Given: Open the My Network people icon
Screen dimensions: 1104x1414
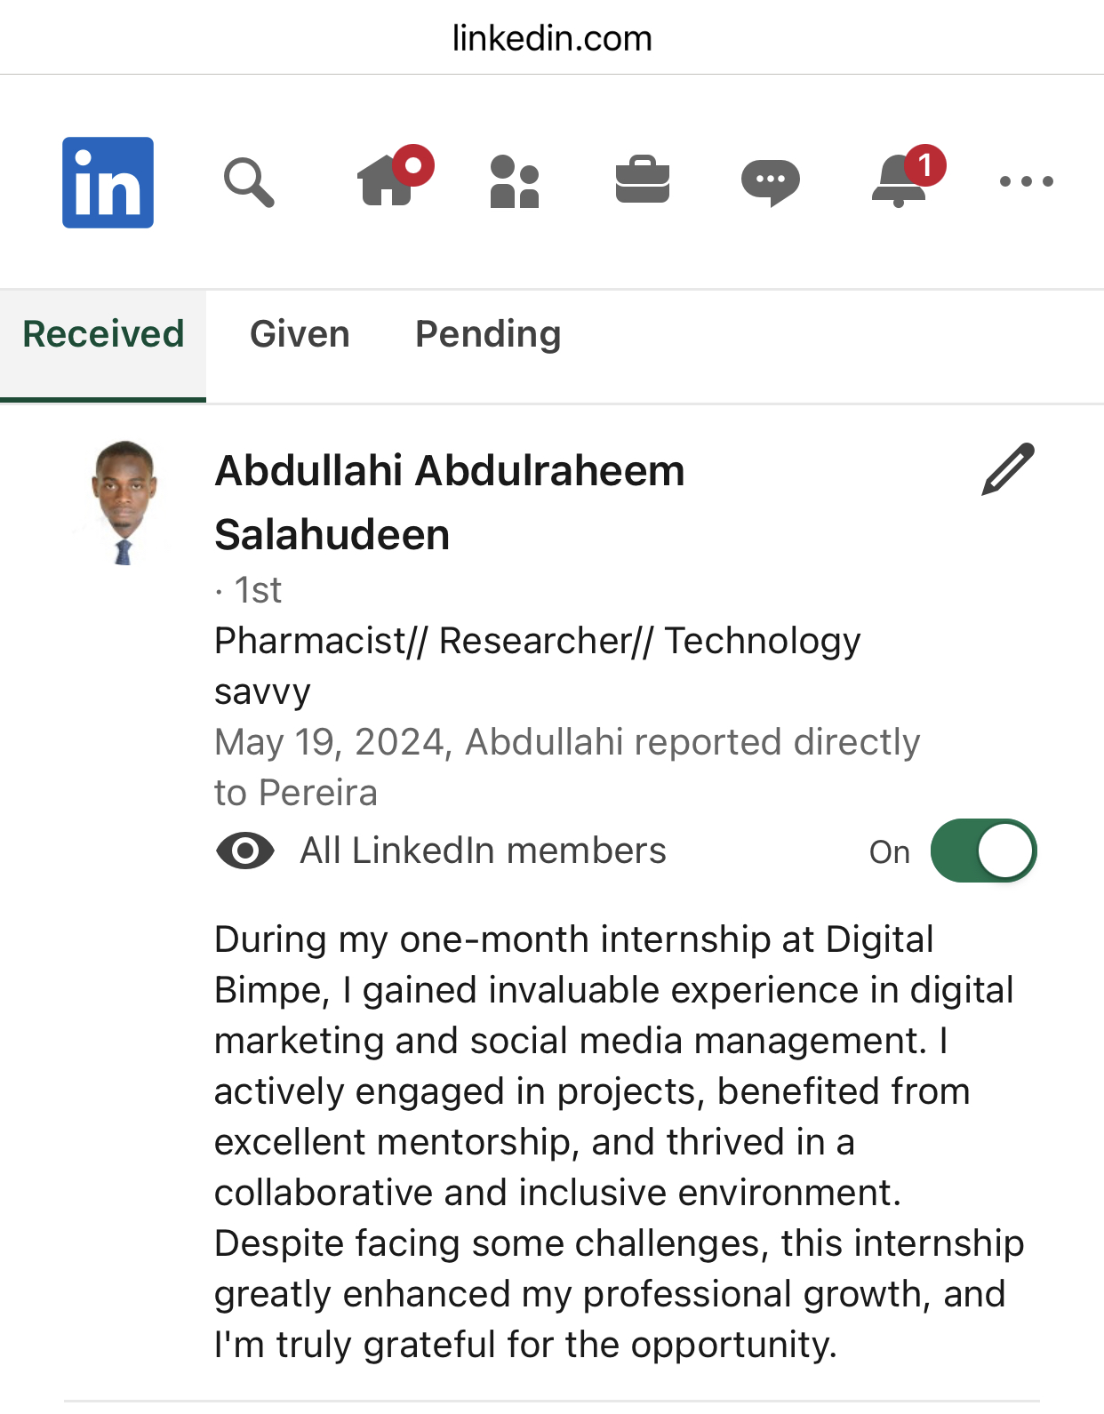Looking at the screenshot, I should click(515, 182).
